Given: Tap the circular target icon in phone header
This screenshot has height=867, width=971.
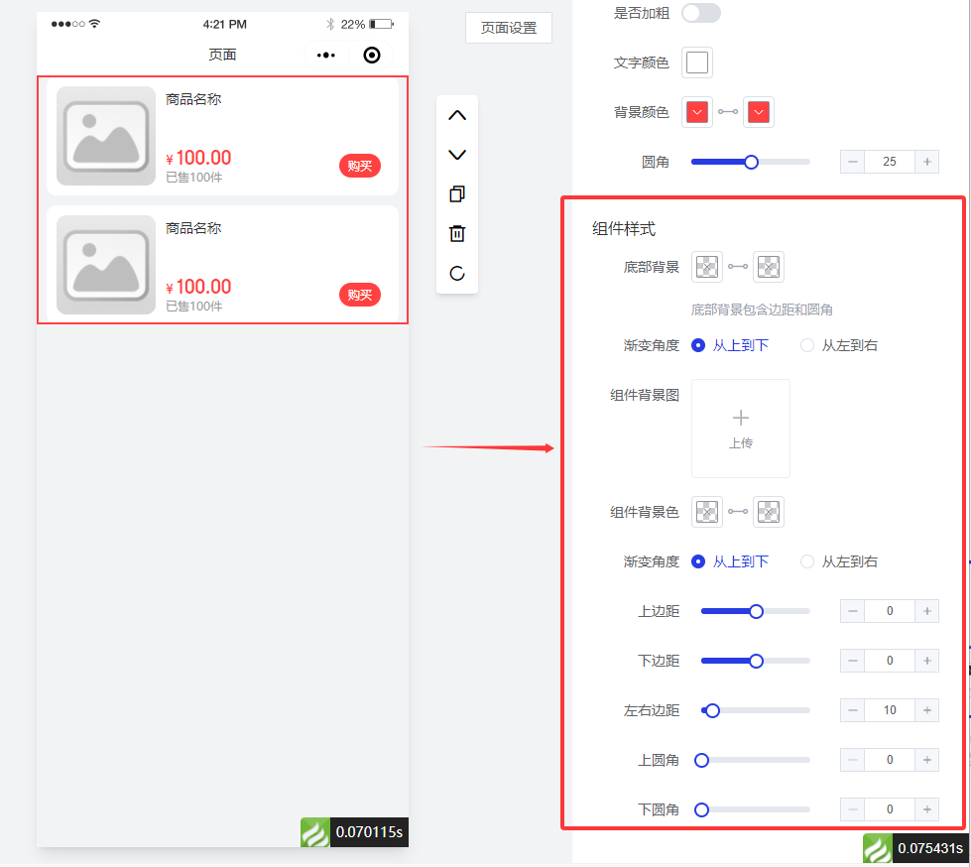Looking at the screenshot, I should (x=372, y=56).
